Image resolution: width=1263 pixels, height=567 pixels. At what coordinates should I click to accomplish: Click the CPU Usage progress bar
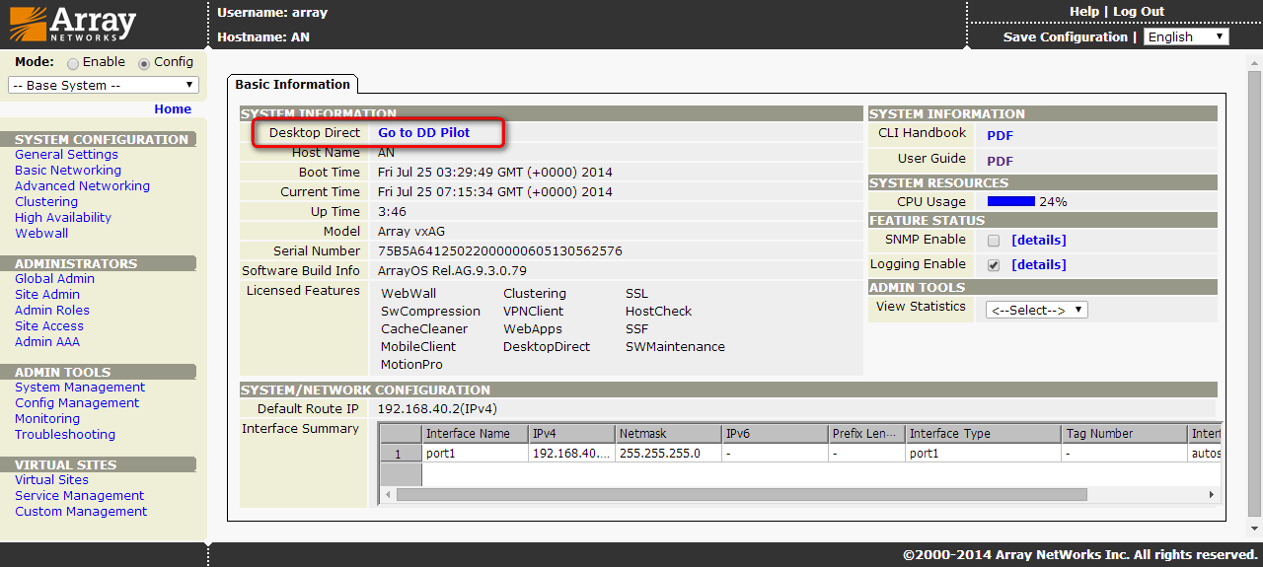[1011, 201]
